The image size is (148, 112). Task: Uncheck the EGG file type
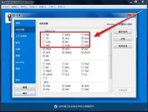click(83, 38)
